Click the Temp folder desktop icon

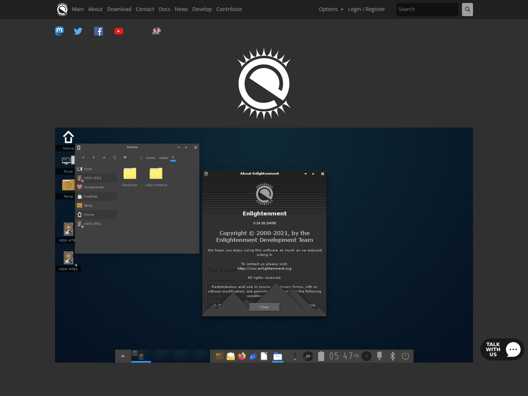[68, 188]
